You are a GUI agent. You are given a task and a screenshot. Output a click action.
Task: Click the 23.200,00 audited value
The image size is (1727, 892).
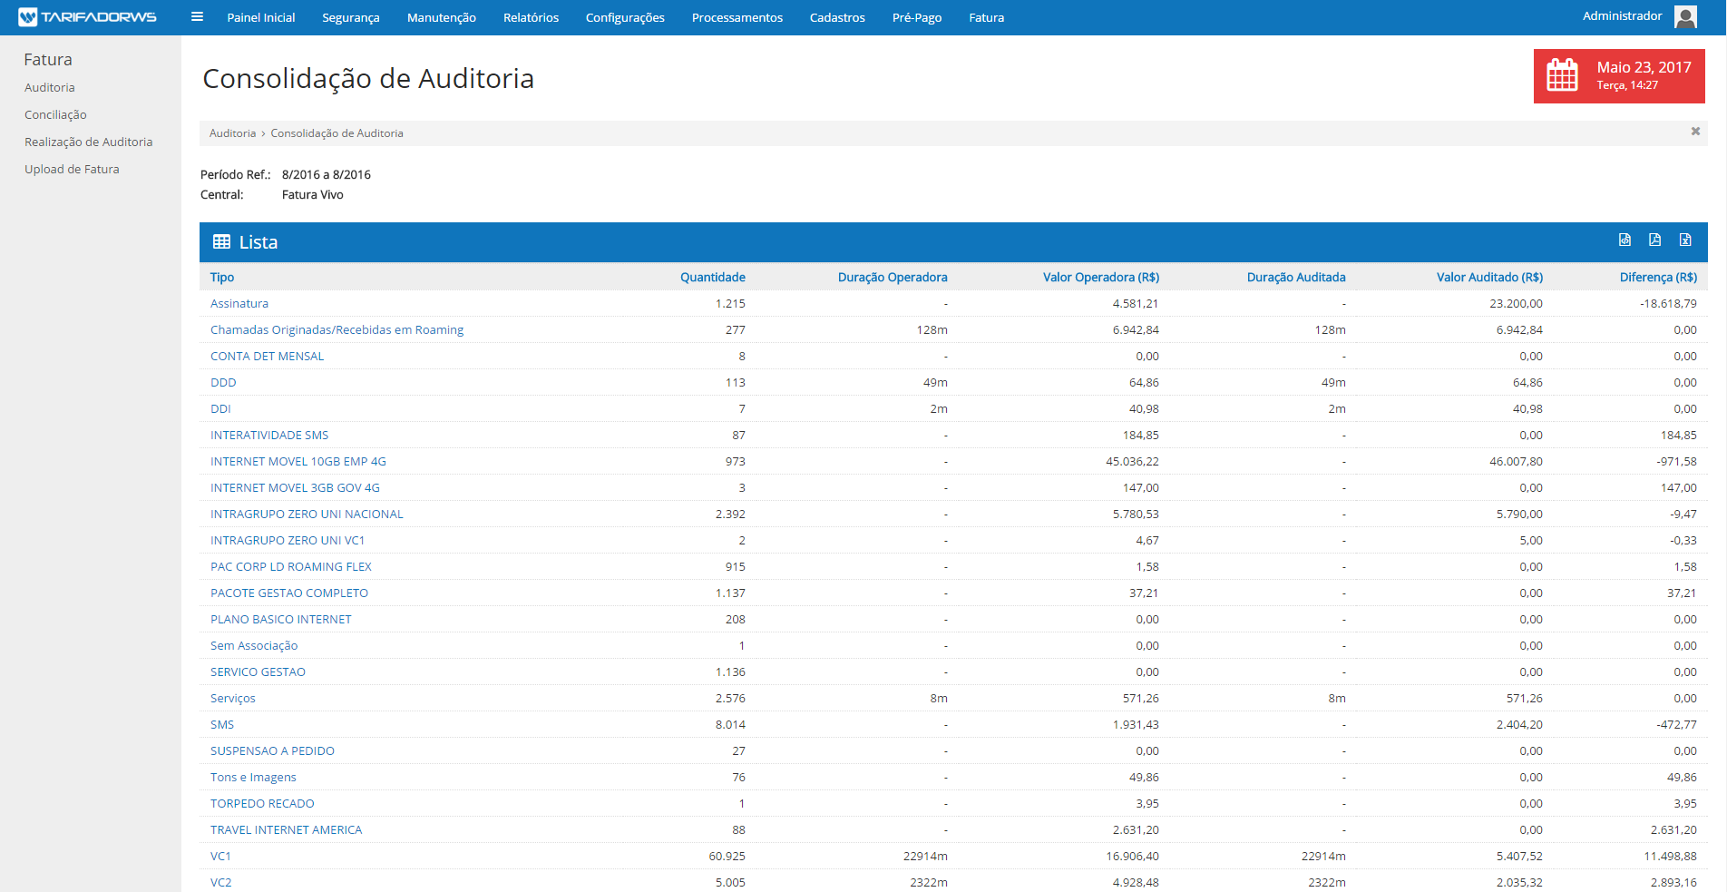[1516, 303]
